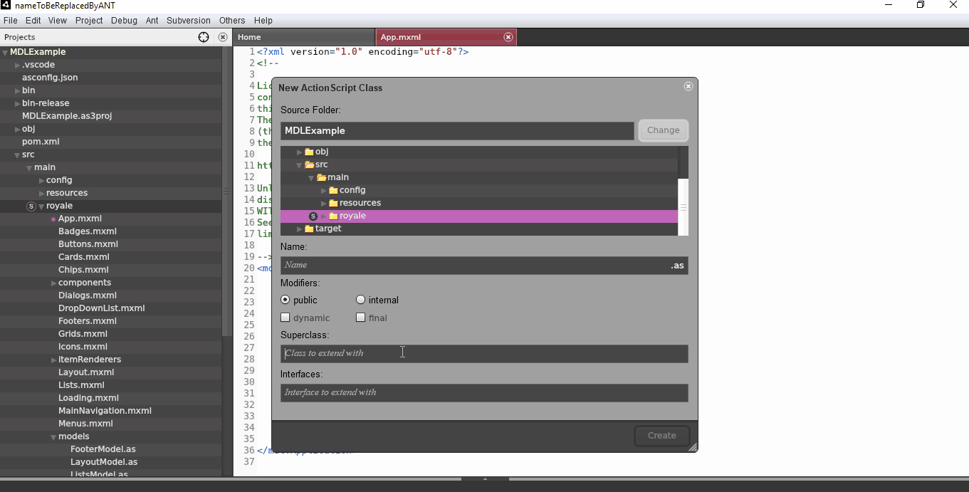Click the pink modified dot beside App.mxml
969x492 pixels.
click(x=52, y=219)
